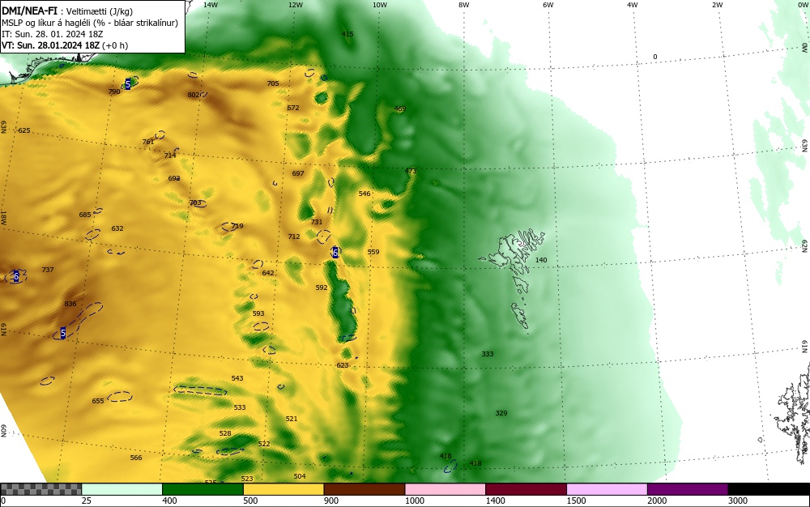Click the brown 900–1000 legend swatch
The width and height of the screenshot is (810, 507).
(364, 489)
